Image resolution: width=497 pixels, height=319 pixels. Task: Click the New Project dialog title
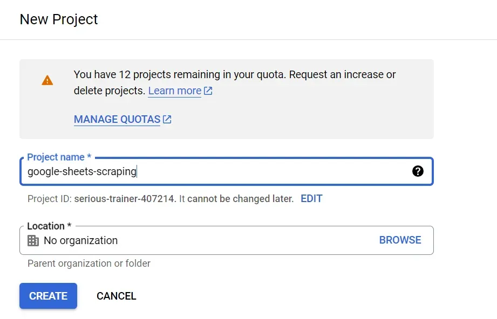[58, 19]
